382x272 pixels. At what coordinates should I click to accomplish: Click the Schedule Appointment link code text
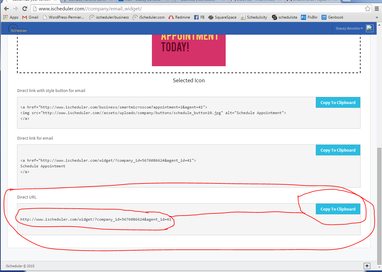(x=43, y=166)
